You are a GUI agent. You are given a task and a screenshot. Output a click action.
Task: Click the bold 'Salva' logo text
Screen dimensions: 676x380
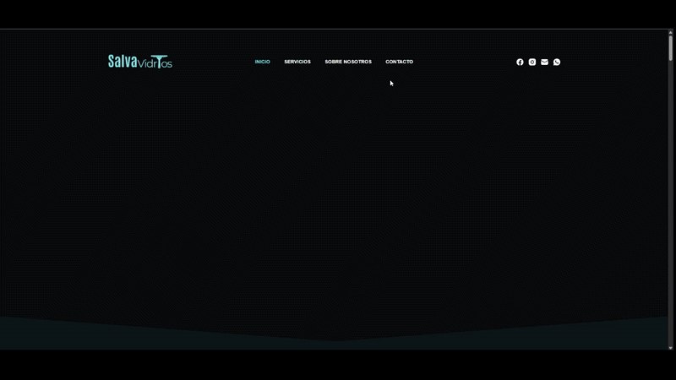coord(123,62)
